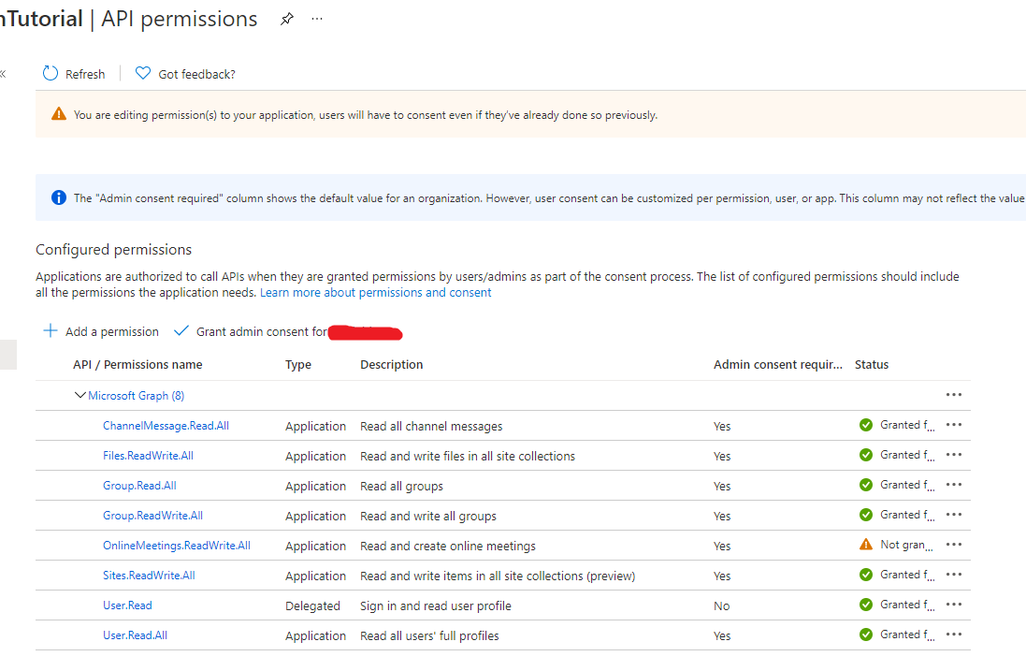The width and height of the screenshot is (1026, 671).
Task: Click the warning triangle on the yellow banner
Action: 61,113
